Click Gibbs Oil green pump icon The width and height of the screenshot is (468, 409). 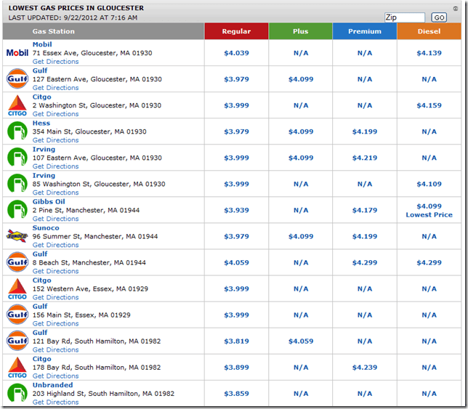(x=17, y=210)
